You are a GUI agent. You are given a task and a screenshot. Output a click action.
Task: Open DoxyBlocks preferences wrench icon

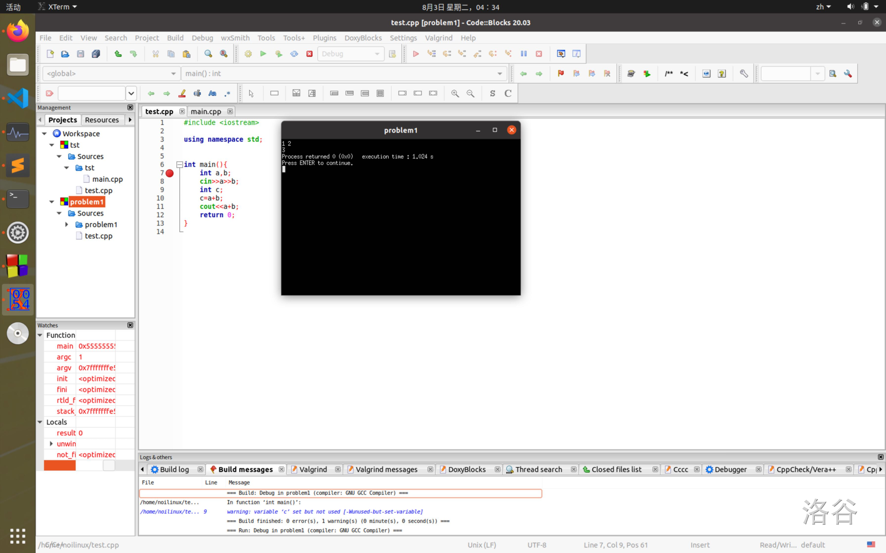click(x=743, y=74)
